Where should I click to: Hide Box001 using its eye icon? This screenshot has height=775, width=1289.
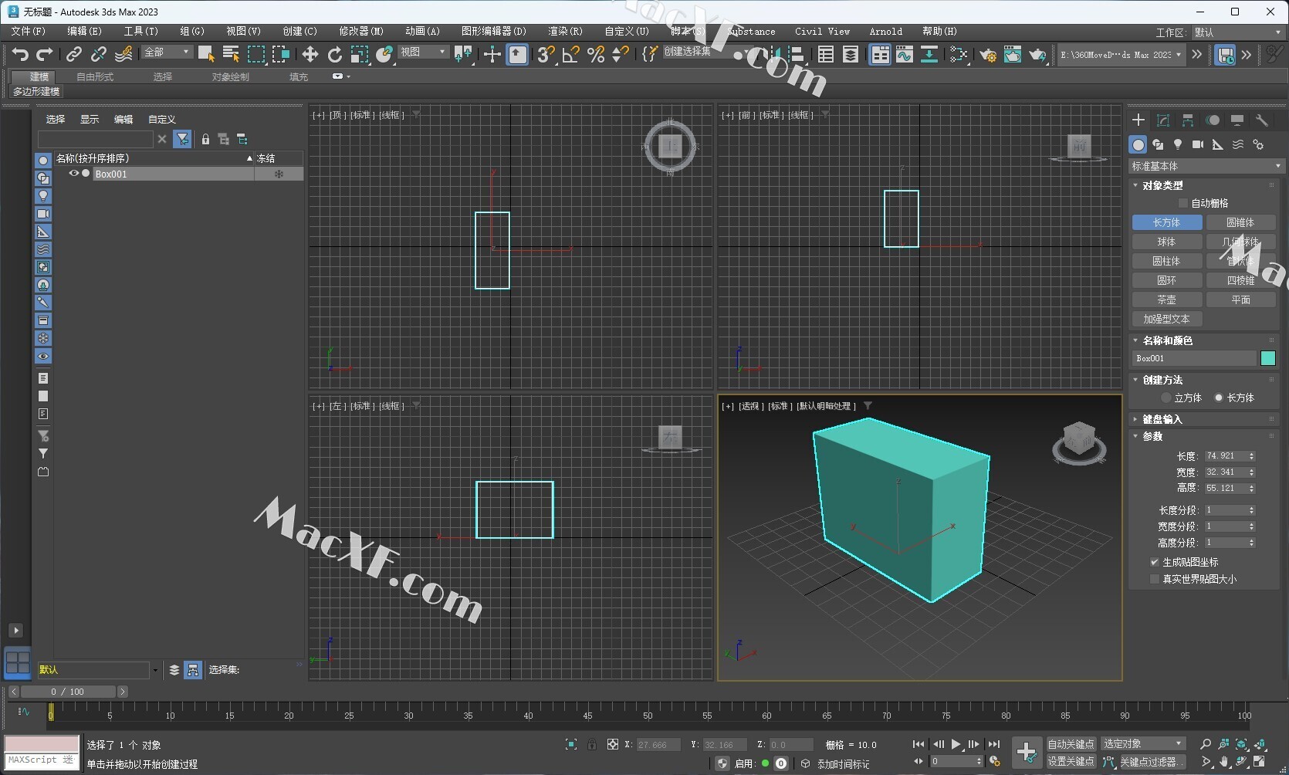tap(74, 174)
